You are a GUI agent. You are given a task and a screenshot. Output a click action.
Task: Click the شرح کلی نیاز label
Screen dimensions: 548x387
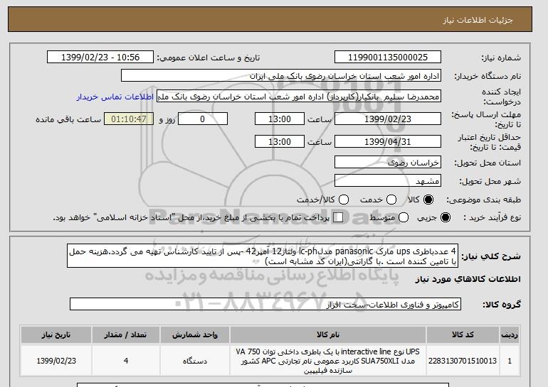coord(491,256)
